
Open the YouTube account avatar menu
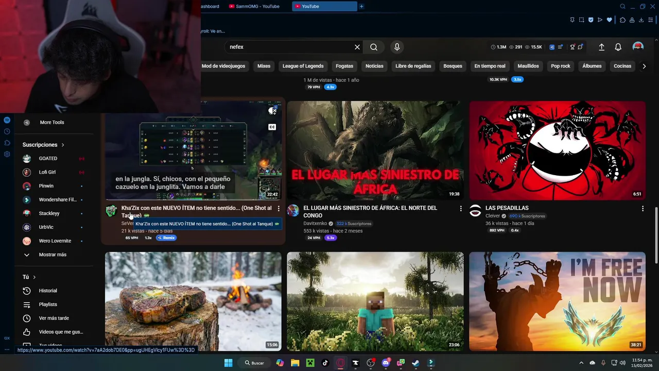pos(638,47)
